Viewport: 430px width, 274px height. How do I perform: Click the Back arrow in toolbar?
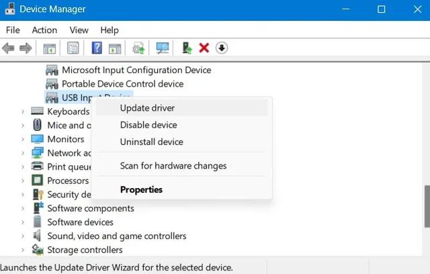click(9, 48)
